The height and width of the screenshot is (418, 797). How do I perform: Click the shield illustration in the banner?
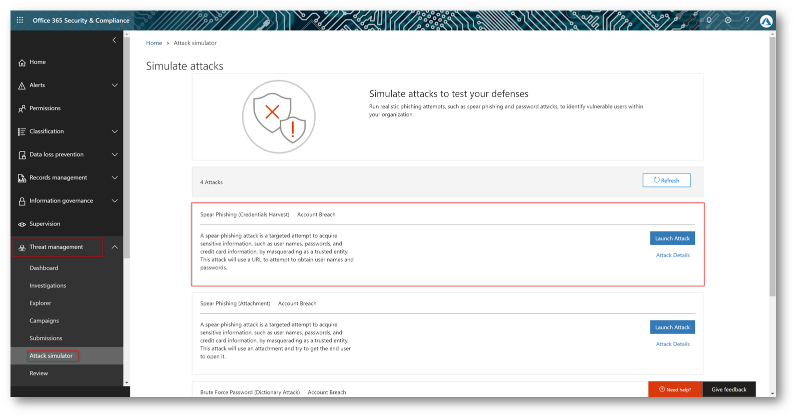[279, 116]
